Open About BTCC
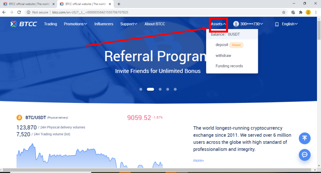 pyautogui.click(x=155, y=24)
